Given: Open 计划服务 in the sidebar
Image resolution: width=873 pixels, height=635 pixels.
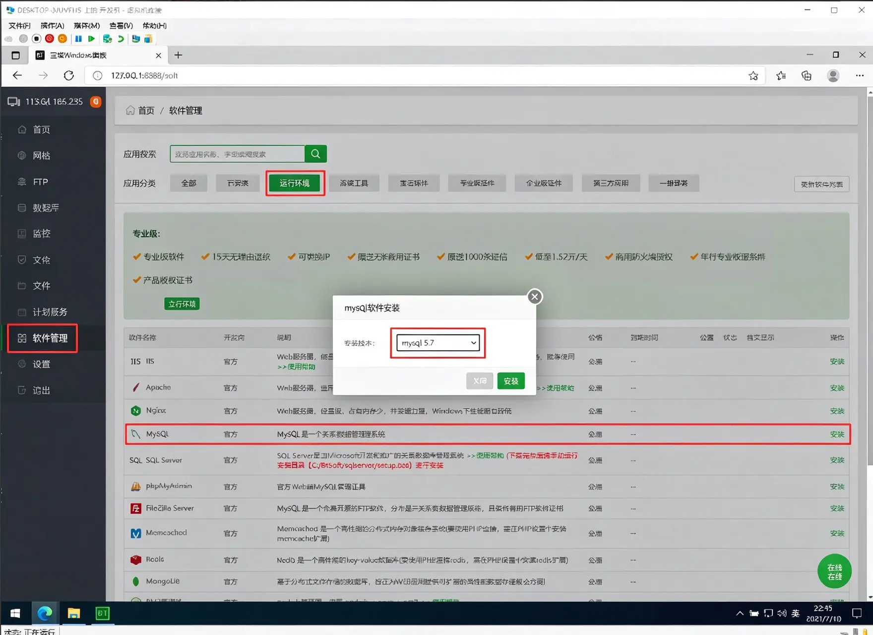Looking at the screenshot, I should pyautogui.click(x=50, y=312).
